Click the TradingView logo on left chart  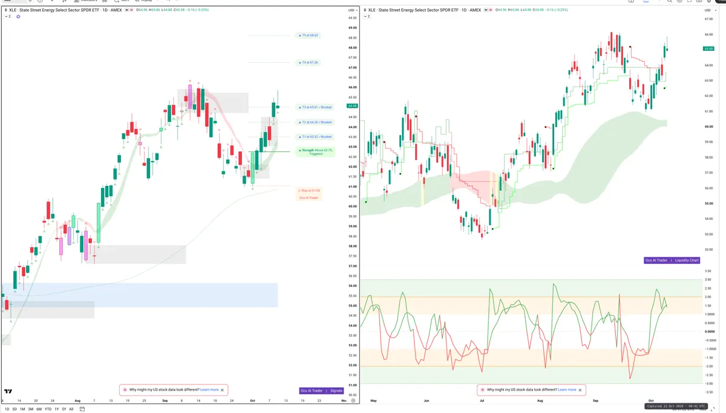point(8,391)
